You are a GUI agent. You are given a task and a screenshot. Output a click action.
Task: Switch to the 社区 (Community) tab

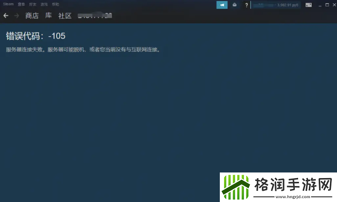click(x=65, y=15)
